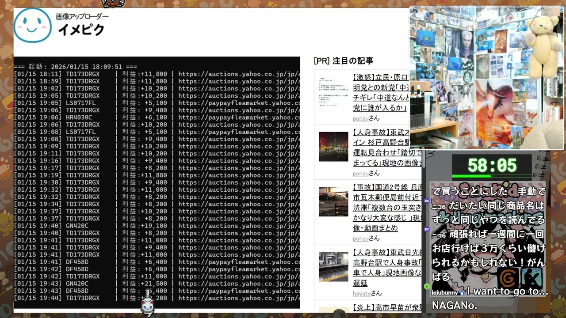Click the [01/15 19:44] TD173DRGX log row
Viewport: 566px width, 318px height.
point(157,298)
